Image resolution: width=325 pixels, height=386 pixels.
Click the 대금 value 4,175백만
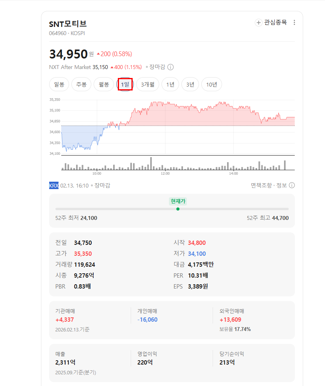coord(201,265)
